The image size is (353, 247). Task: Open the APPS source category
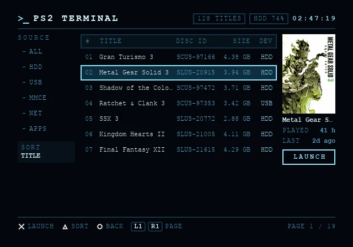pyautogui.click(x=34, y=128)
